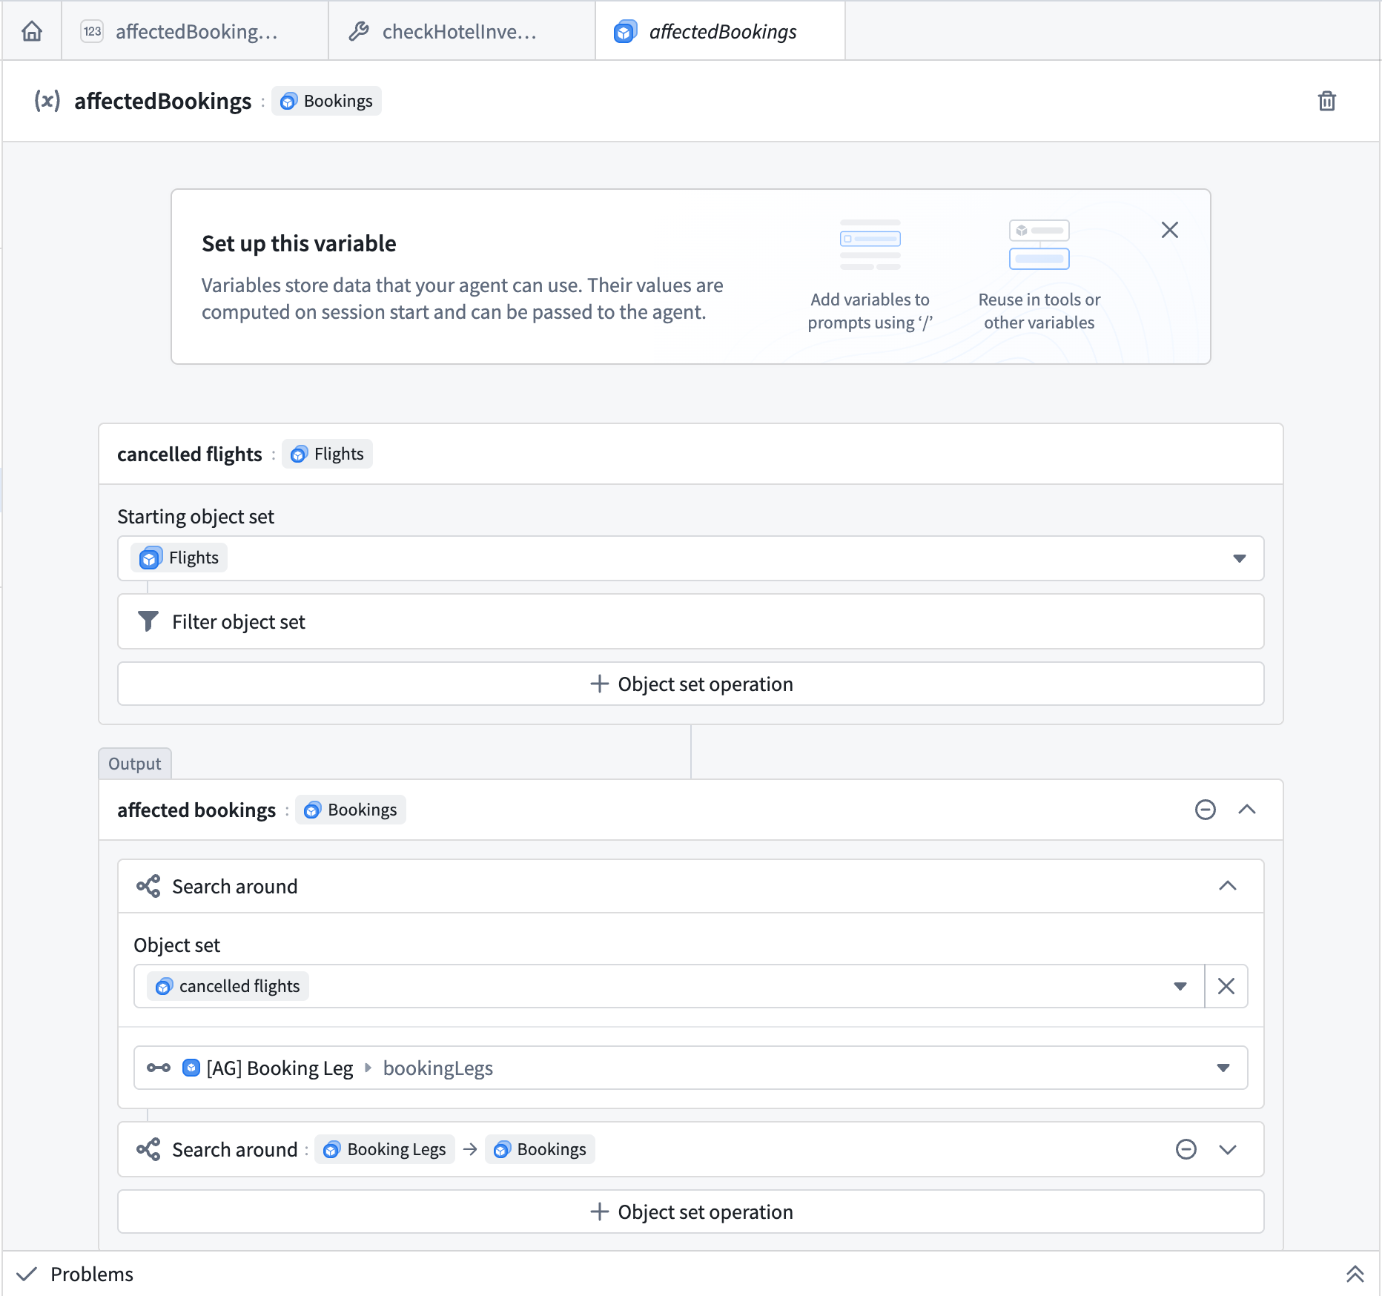Click the link icon beside [AG] Booking Leg
The image size is (1382, 1296).
159,1068
